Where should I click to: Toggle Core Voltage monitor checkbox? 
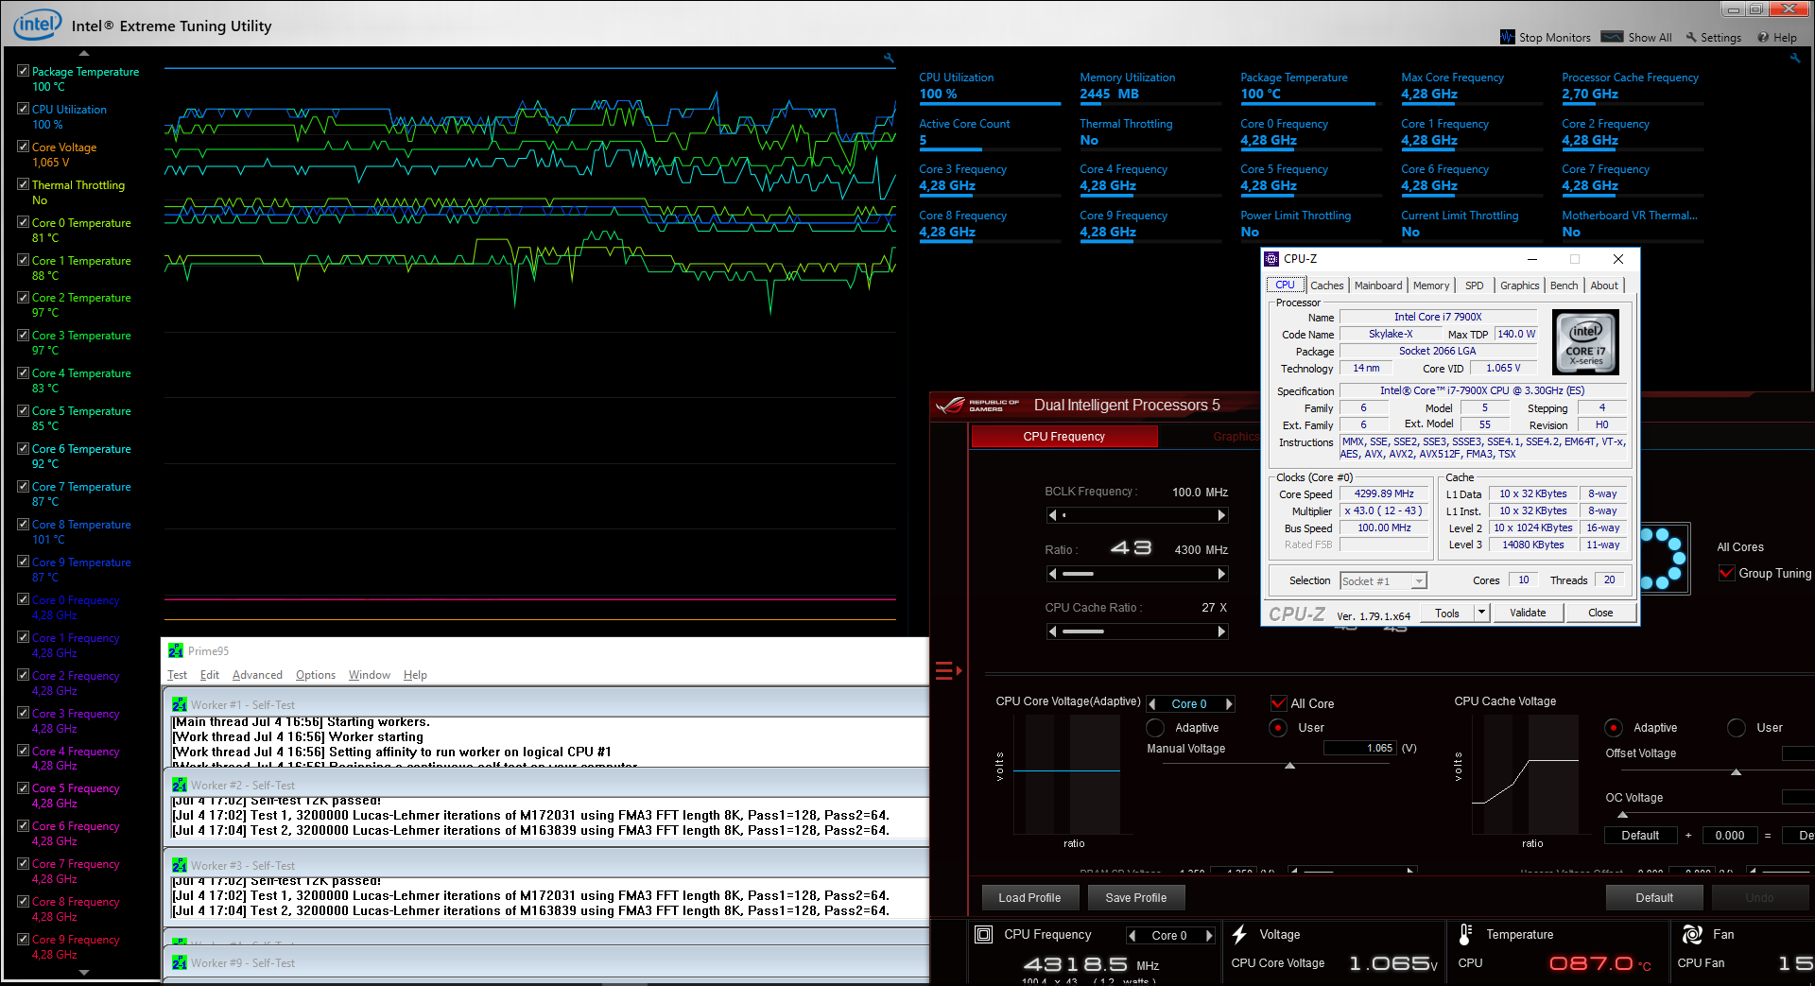tap(23, 147)
